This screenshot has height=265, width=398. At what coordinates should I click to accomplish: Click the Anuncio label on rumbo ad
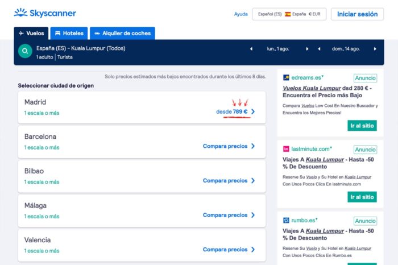365,221
